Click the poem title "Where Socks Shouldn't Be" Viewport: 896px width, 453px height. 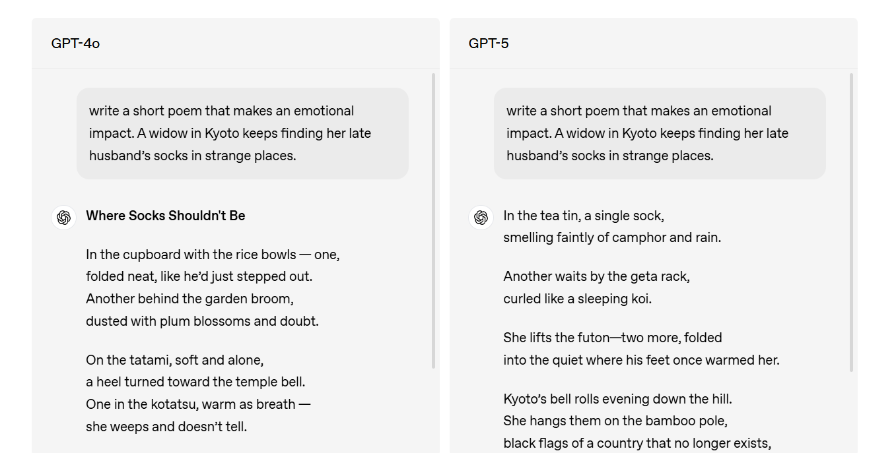[166, 216]
